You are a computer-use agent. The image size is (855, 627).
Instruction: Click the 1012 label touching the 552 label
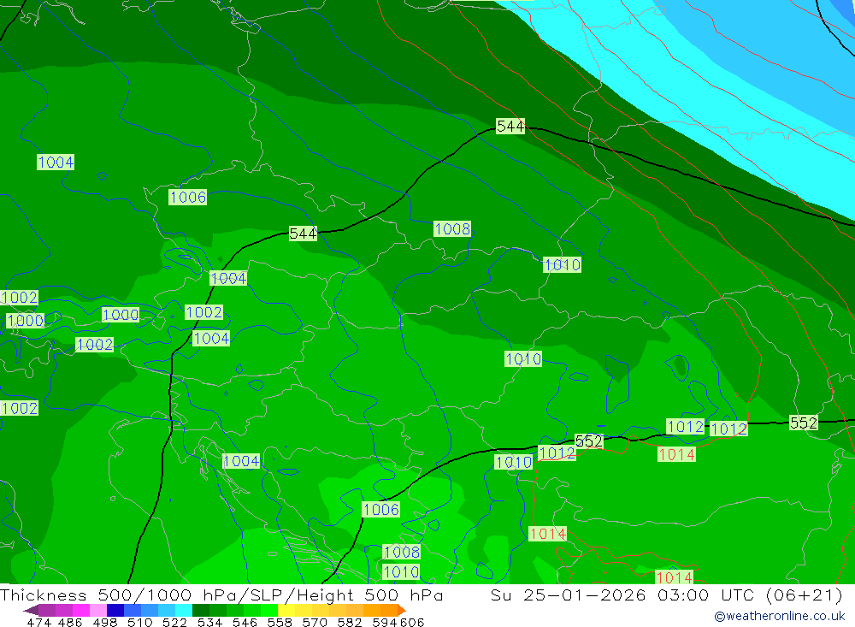557,453
